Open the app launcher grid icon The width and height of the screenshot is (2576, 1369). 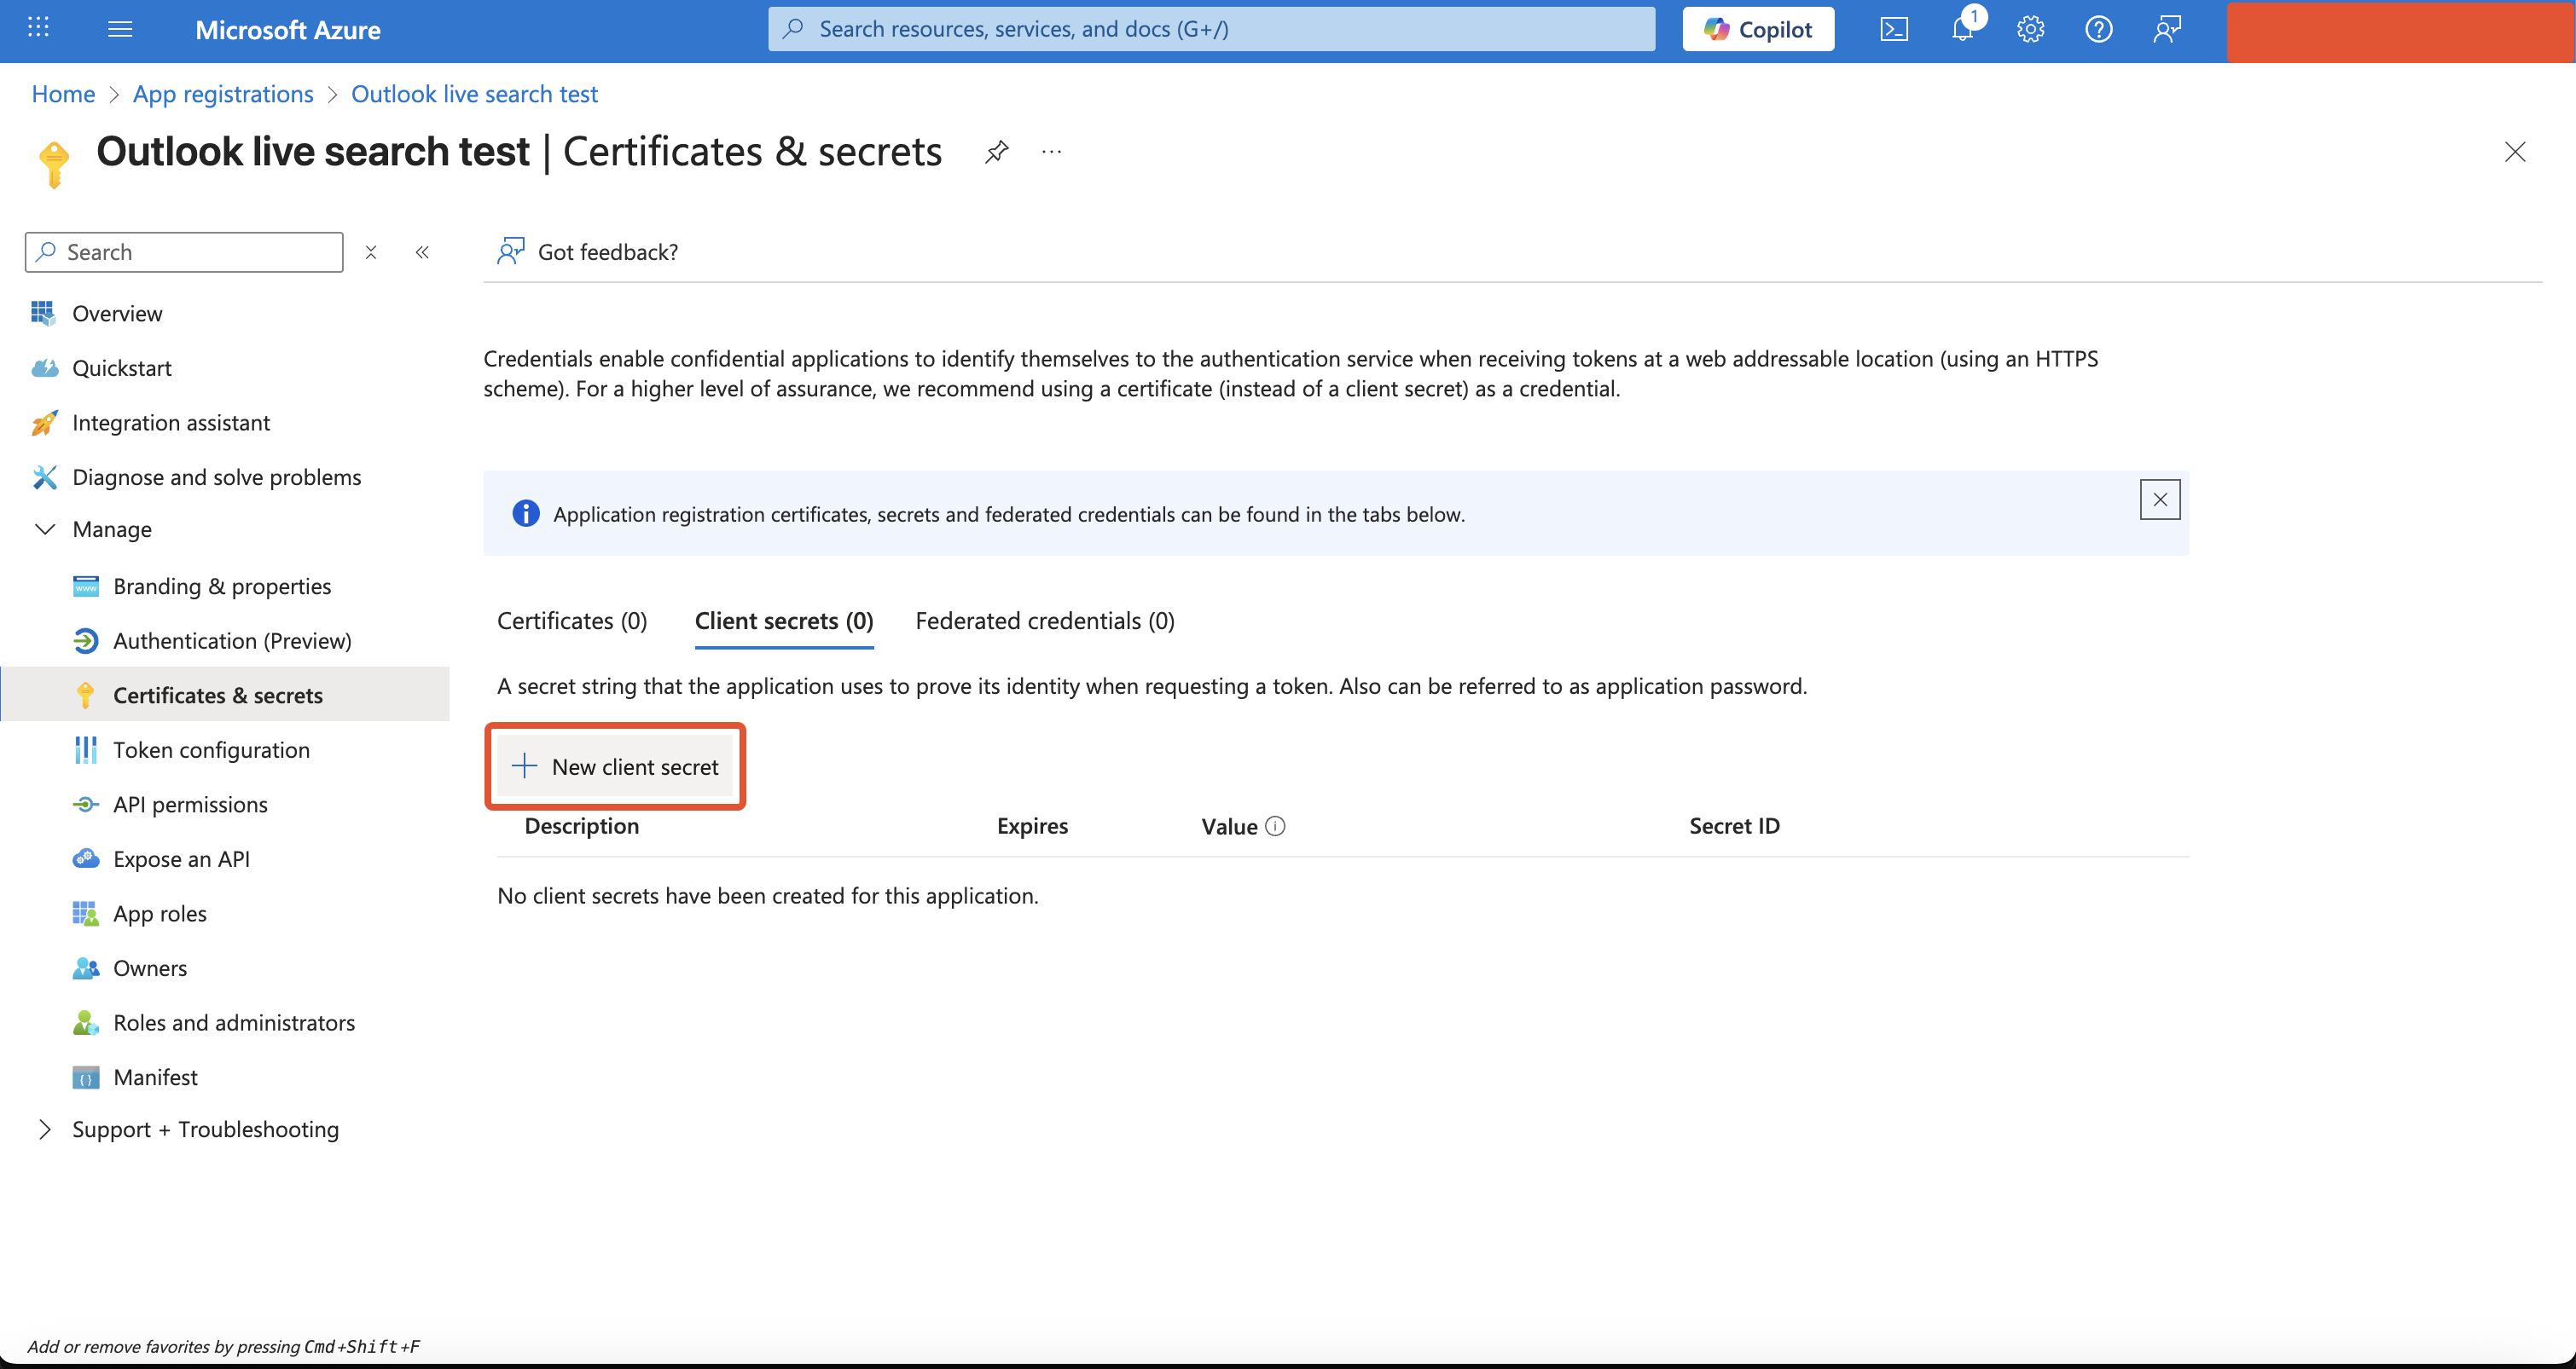coord(38,28)
